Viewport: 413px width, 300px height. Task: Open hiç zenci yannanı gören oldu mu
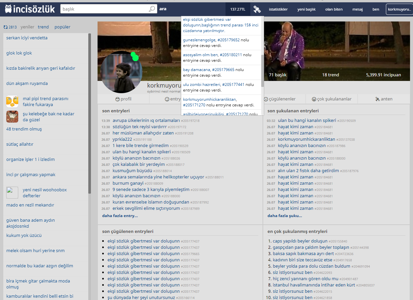click(x=306, y=279)
